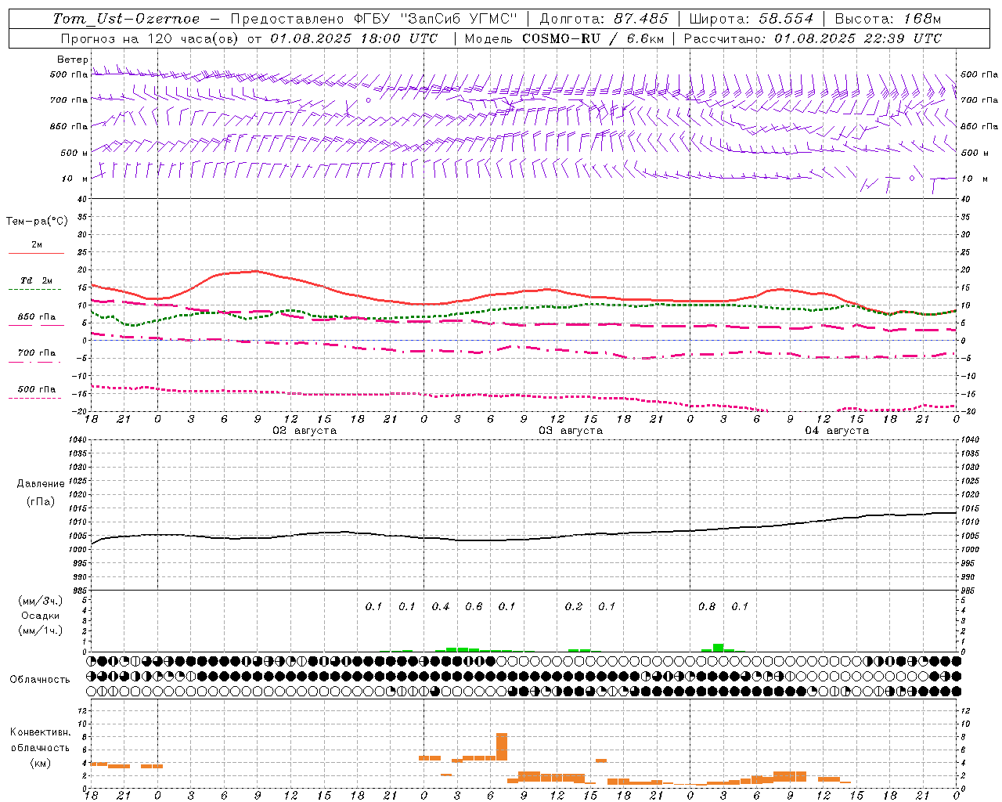Click the date label 02 августа

(x=305, y=431)
